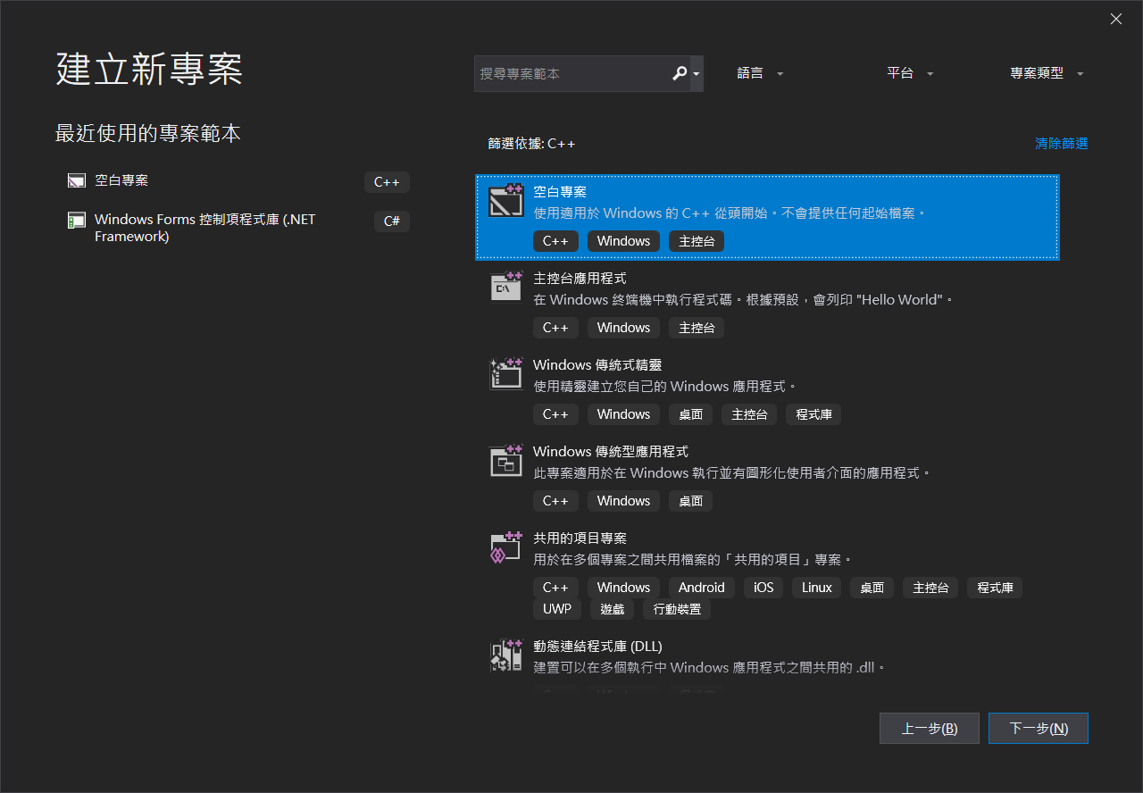Close the 建立新專案 dialog
The width and height of the screenshot is (1143, 793).
[x=1115, y=19]
